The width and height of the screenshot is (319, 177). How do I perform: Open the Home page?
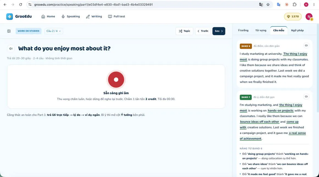(48, 16)
